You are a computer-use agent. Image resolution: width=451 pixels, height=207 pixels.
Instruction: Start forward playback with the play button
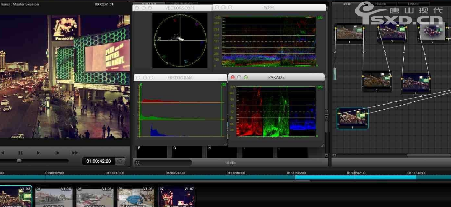[x=38, y=153]
